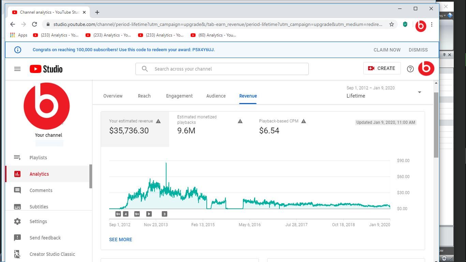
Task: Open the Chrome three-dot menu
Action: tap(432, 24)
